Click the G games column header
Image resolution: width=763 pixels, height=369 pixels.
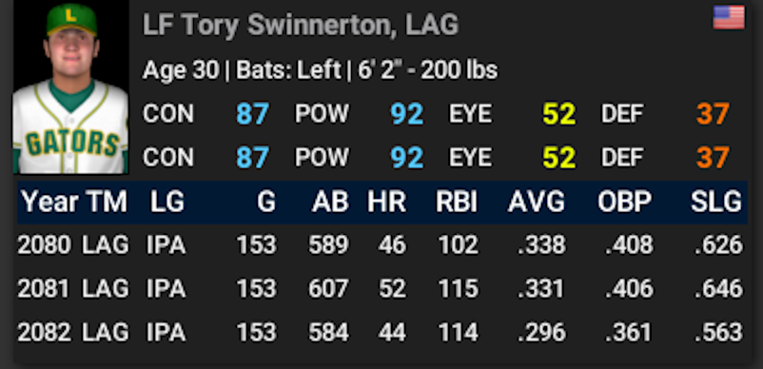tap(266, 202)
